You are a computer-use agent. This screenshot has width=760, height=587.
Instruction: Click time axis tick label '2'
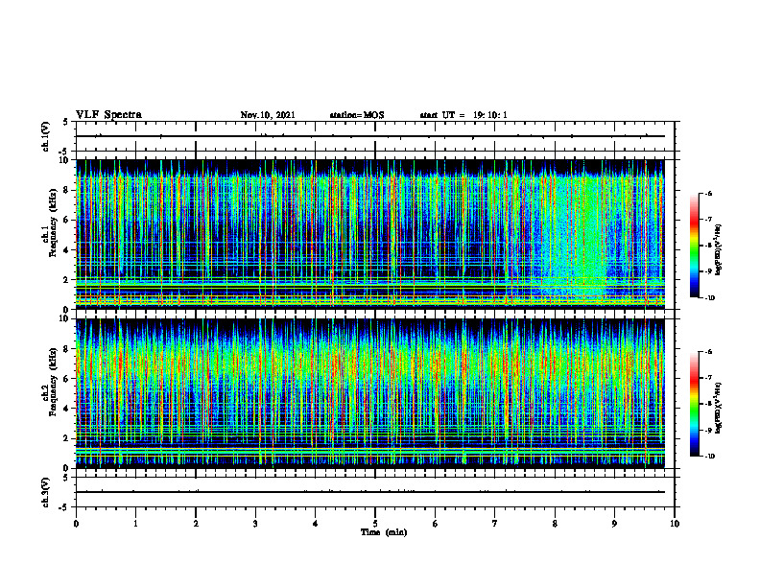[196, 524]
